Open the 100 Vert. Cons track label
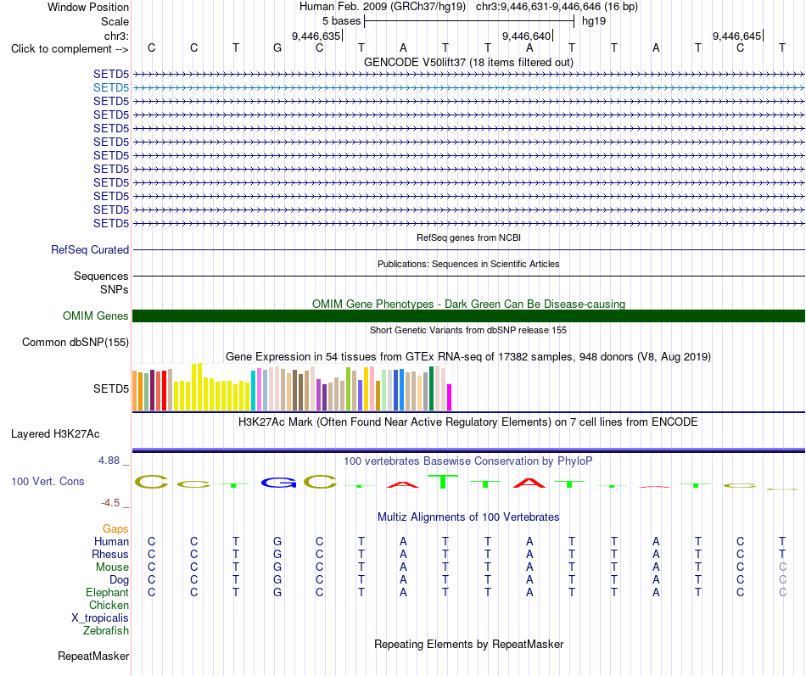Viewport: 806px width, 676px height. pos(48,481)
